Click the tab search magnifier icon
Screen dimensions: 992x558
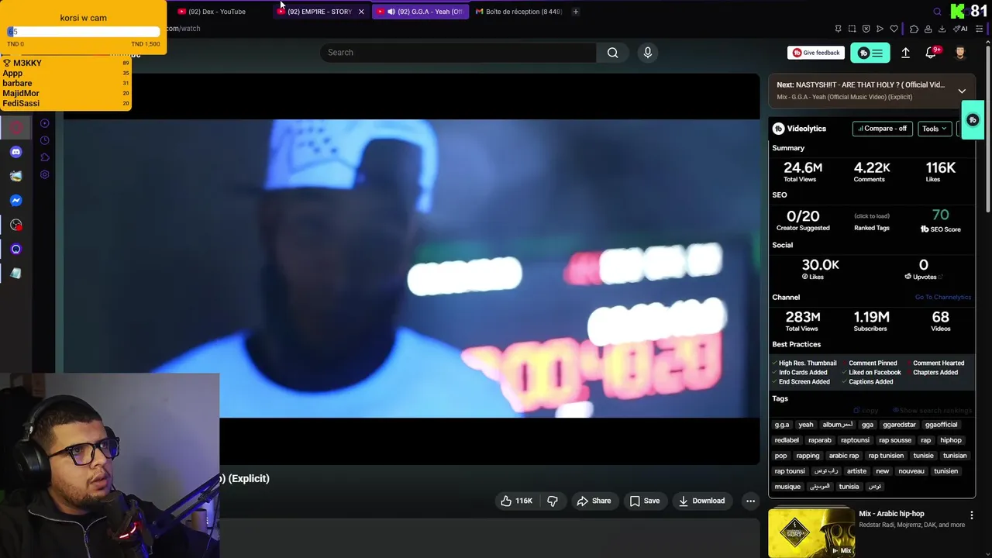(x=937, y=11)
